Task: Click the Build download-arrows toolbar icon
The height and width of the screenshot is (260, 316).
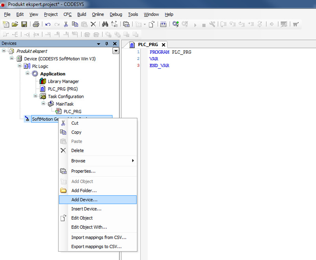Action: (x=163, y=24)
